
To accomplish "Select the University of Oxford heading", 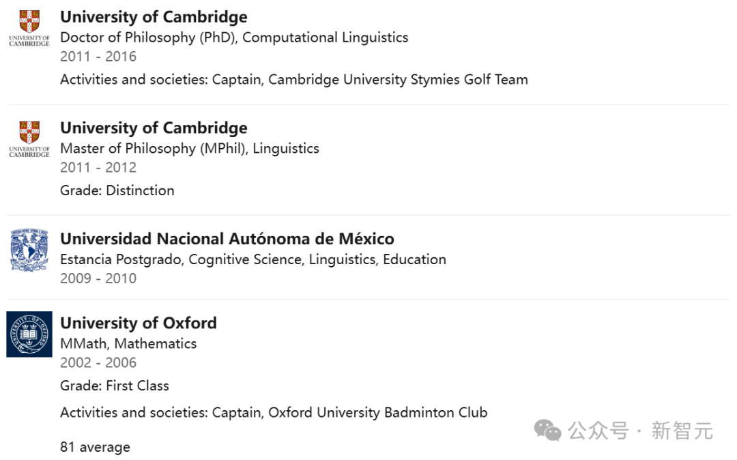I will (139, 323).
